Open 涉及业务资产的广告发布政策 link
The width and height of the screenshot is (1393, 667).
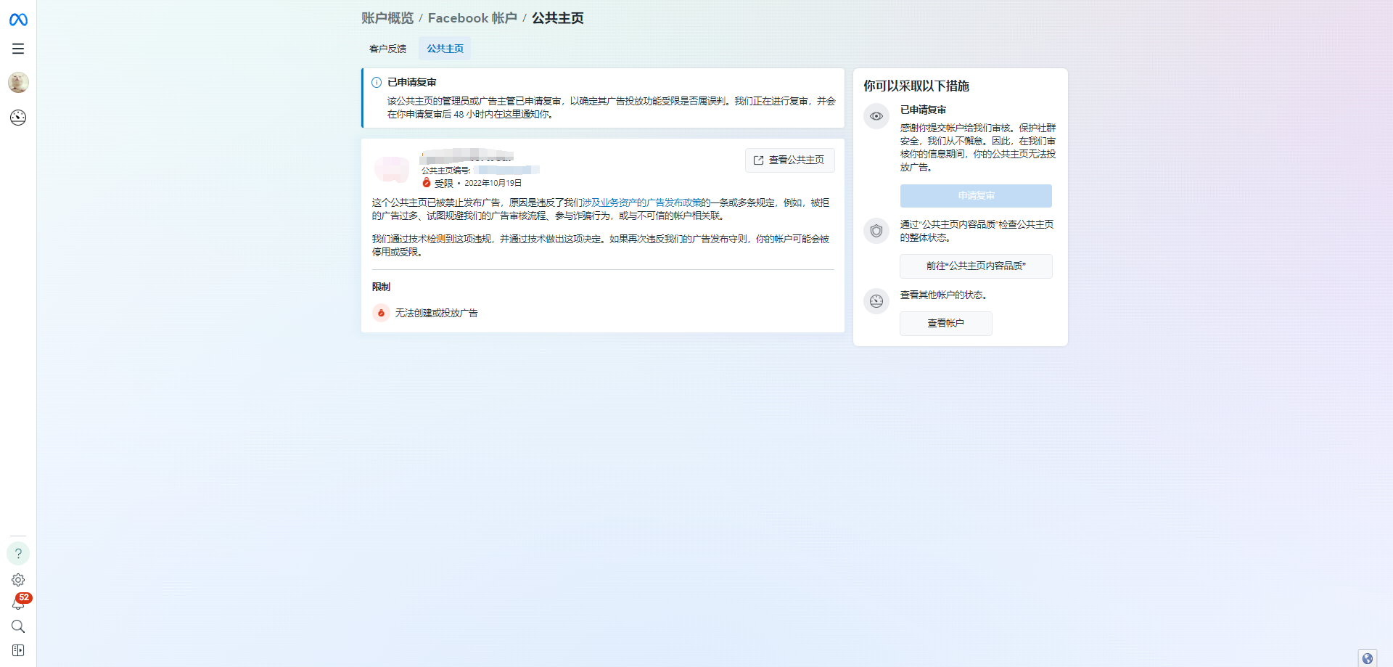641,203
